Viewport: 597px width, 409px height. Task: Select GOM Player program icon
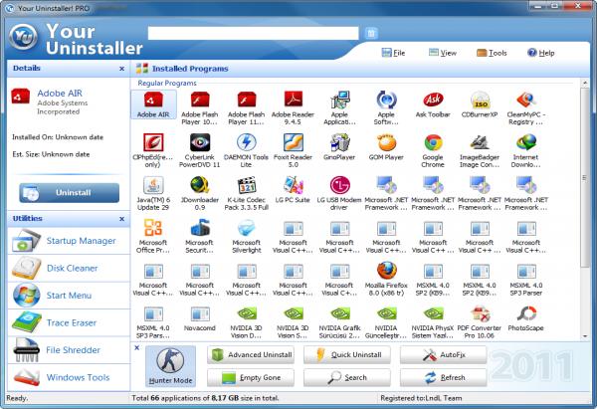coord(386,147)
